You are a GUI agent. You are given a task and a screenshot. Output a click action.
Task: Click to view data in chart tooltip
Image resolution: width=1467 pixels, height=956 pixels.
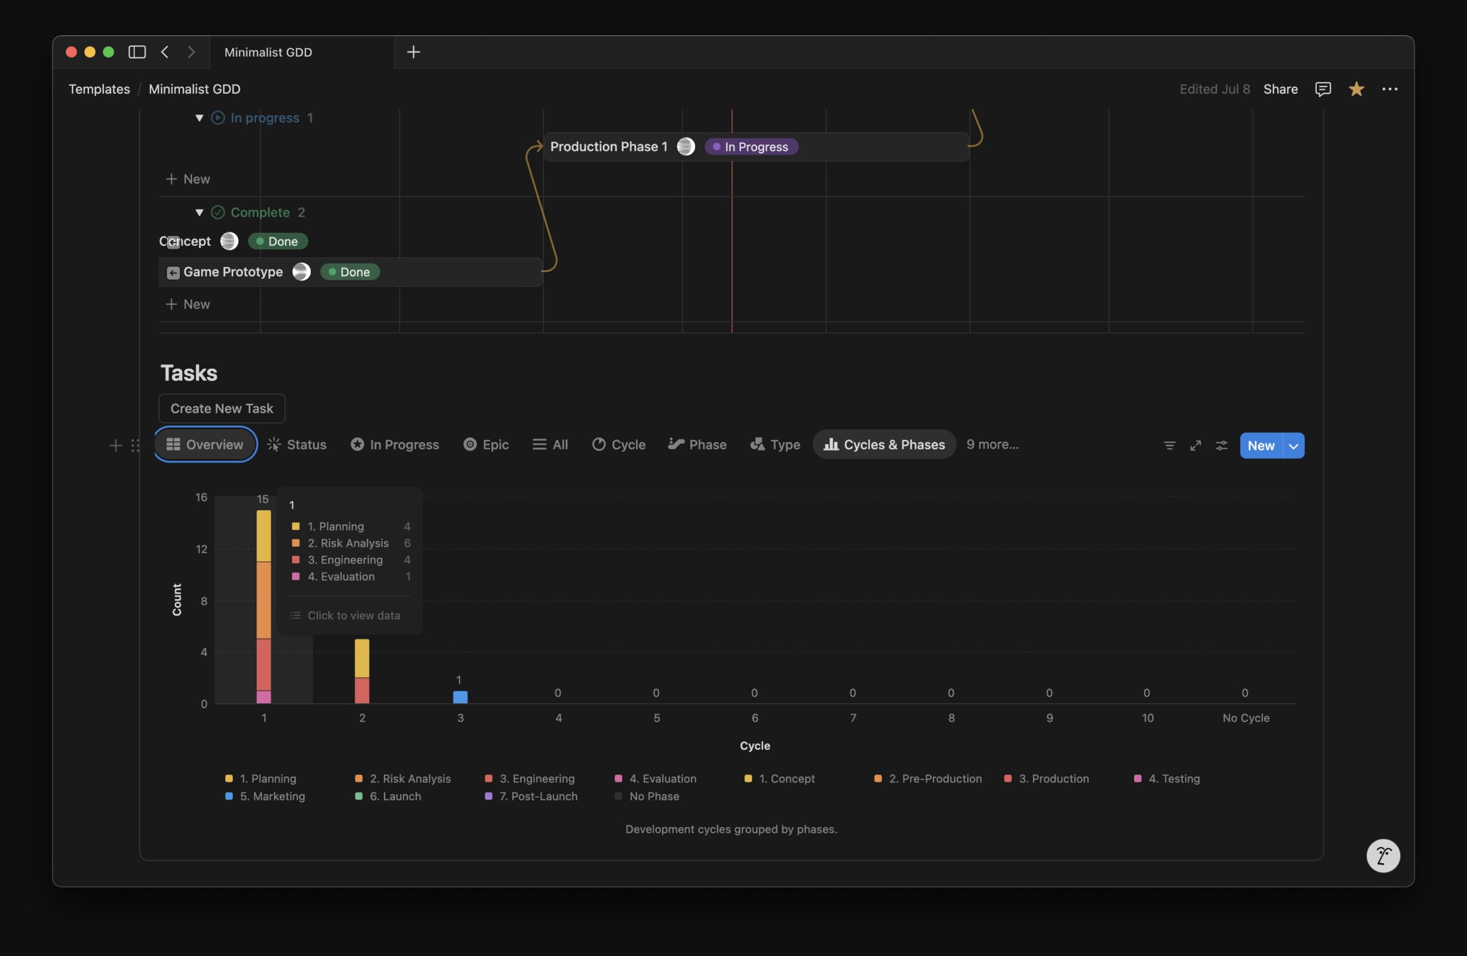[x=345, y=615]
